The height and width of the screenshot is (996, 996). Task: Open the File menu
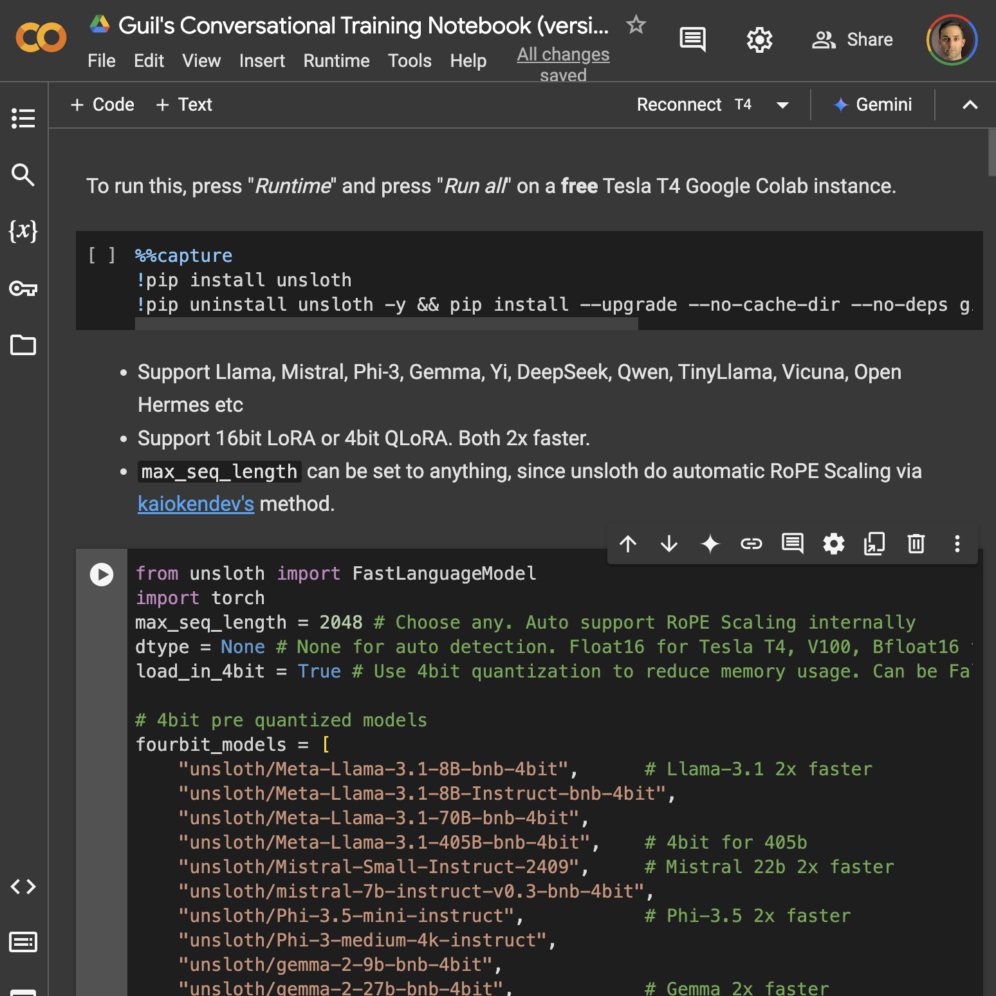click(x=101, y=60)
